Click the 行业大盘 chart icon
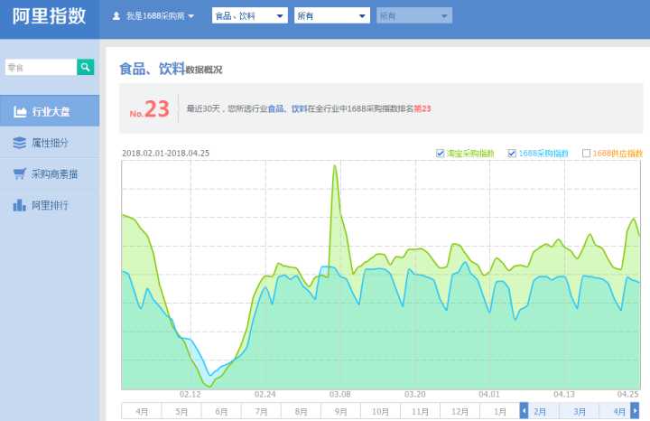 click(x=19, y=112)
